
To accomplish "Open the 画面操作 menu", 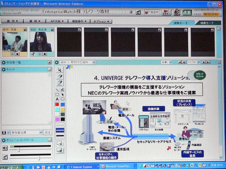I will (x=79, y=21).
